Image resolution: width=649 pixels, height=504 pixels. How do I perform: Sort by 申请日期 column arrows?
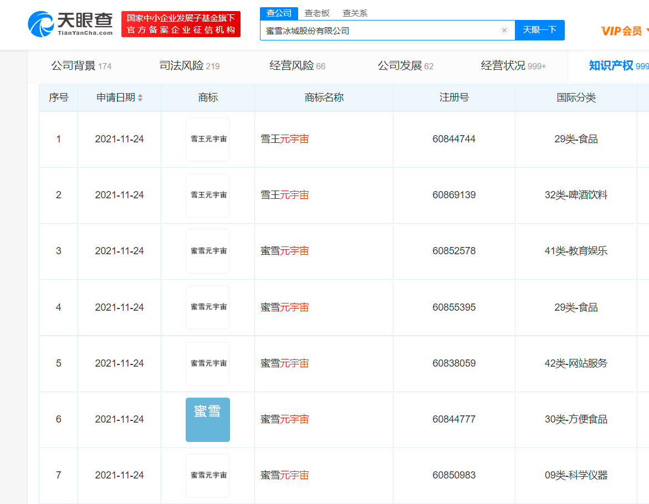point(140,98)
